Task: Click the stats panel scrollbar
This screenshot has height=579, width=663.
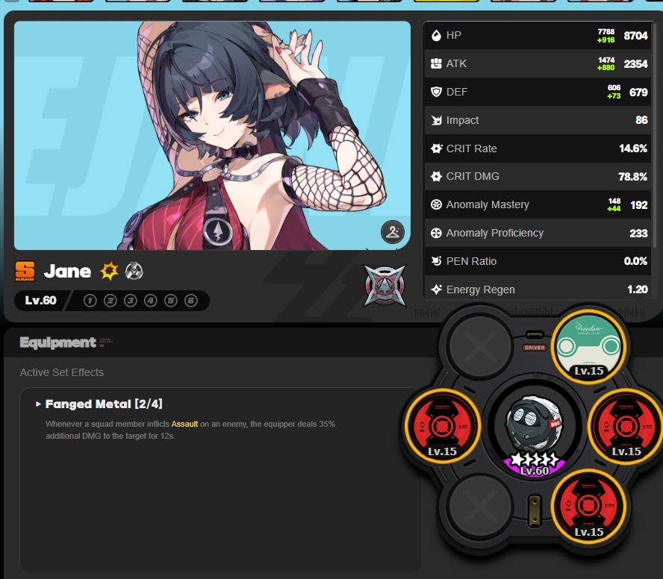Action: 655,135
